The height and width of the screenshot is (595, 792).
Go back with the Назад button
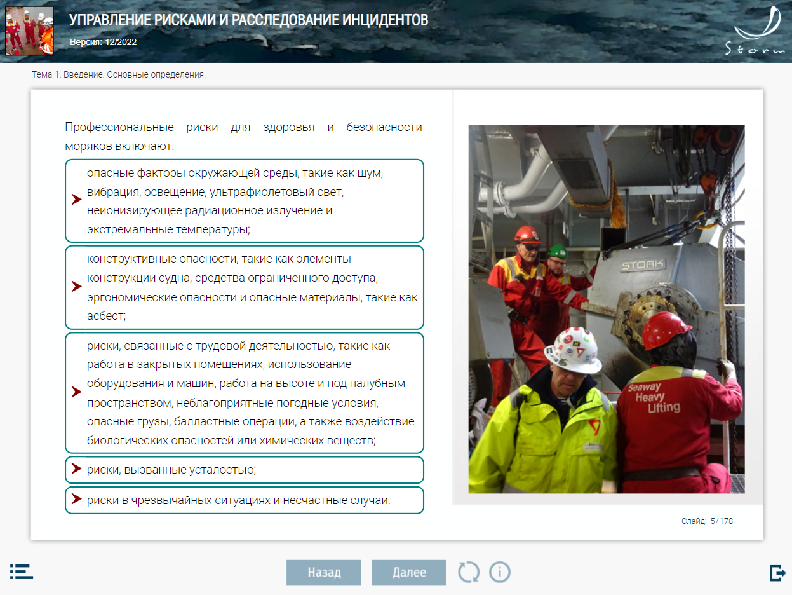[324, 572]
